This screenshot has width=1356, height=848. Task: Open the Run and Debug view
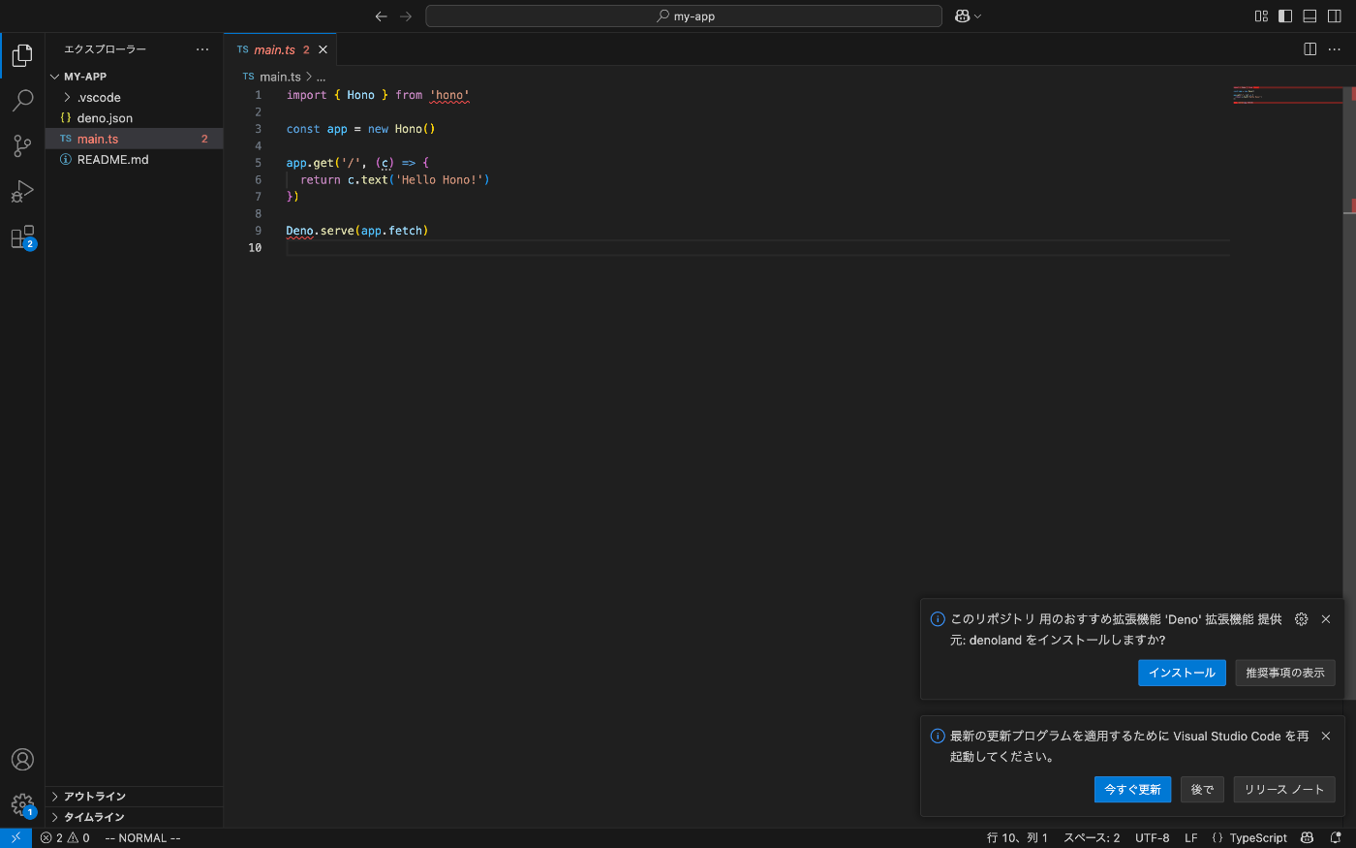pos(22,191)
